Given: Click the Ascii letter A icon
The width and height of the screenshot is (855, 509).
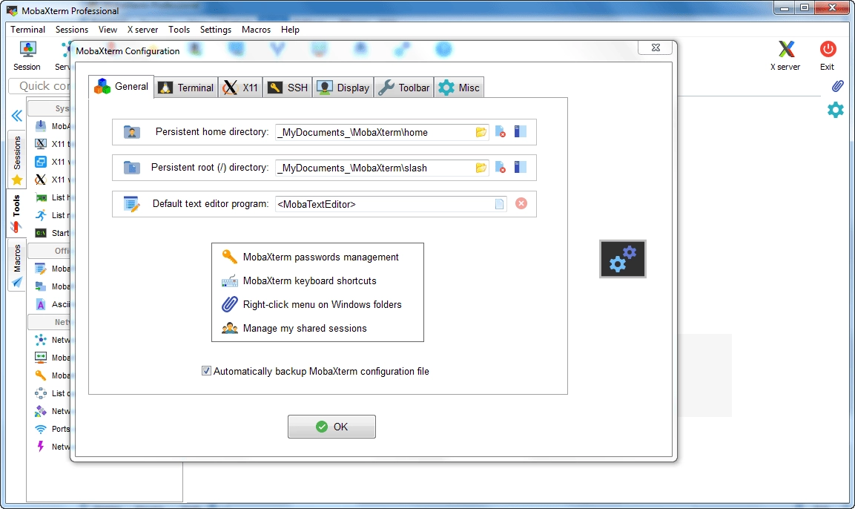Looking at the screenshot, I should [x=40, y=304].
